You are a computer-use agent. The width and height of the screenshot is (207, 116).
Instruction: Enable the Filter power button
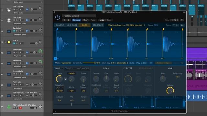(x=124, y=68)
